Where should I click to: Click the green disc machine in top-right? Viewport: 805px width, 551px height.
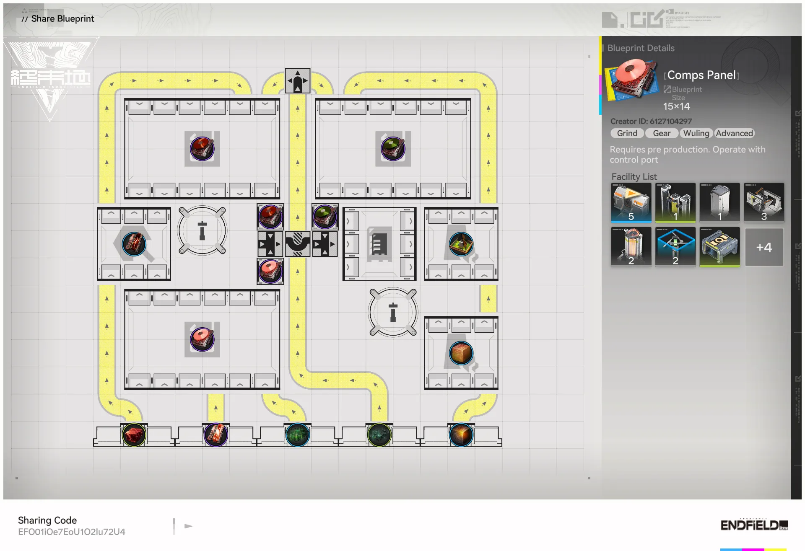coord(393,148)
